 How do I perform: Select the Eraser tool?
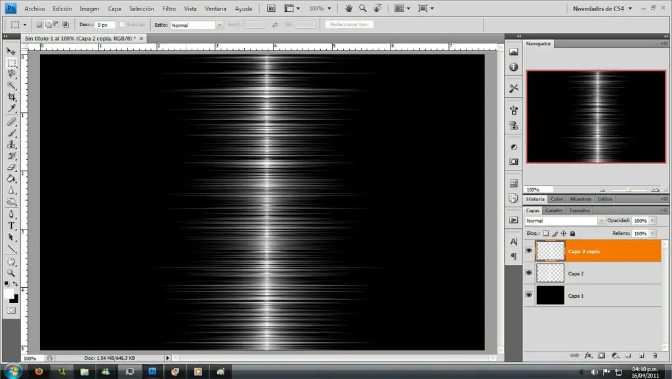pyautogui.click(x=11, y=167)
